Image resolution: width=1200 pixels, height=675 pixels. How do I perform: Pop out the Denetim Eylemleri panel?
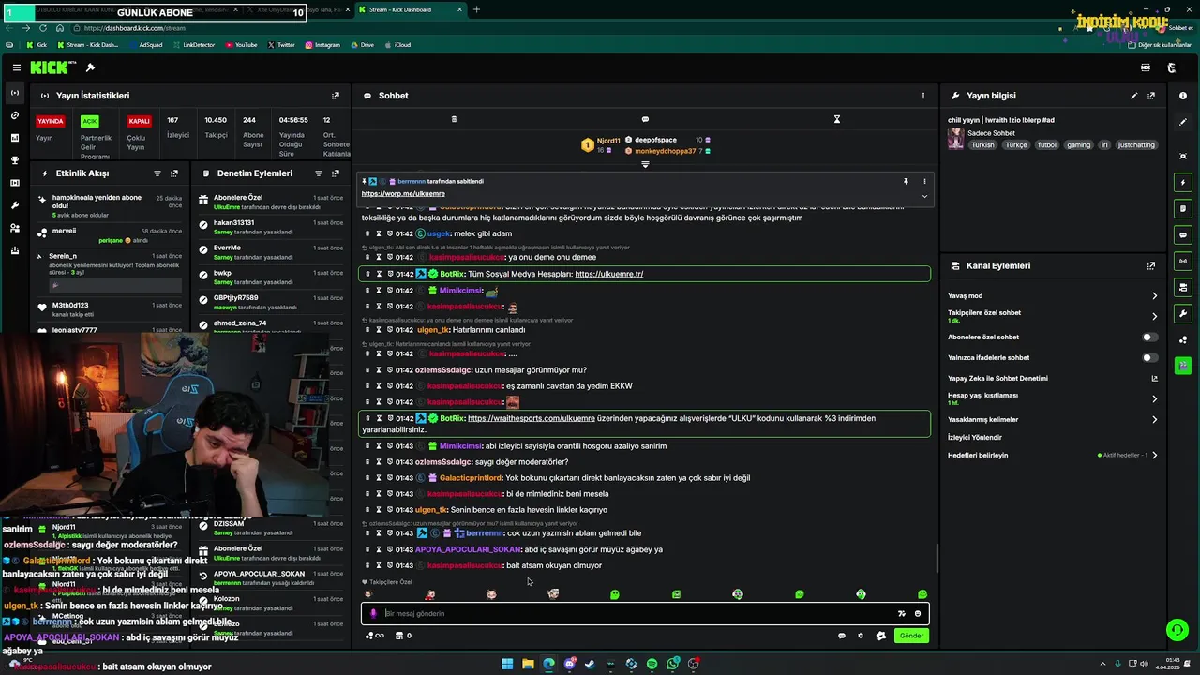[x=336, y=173]
